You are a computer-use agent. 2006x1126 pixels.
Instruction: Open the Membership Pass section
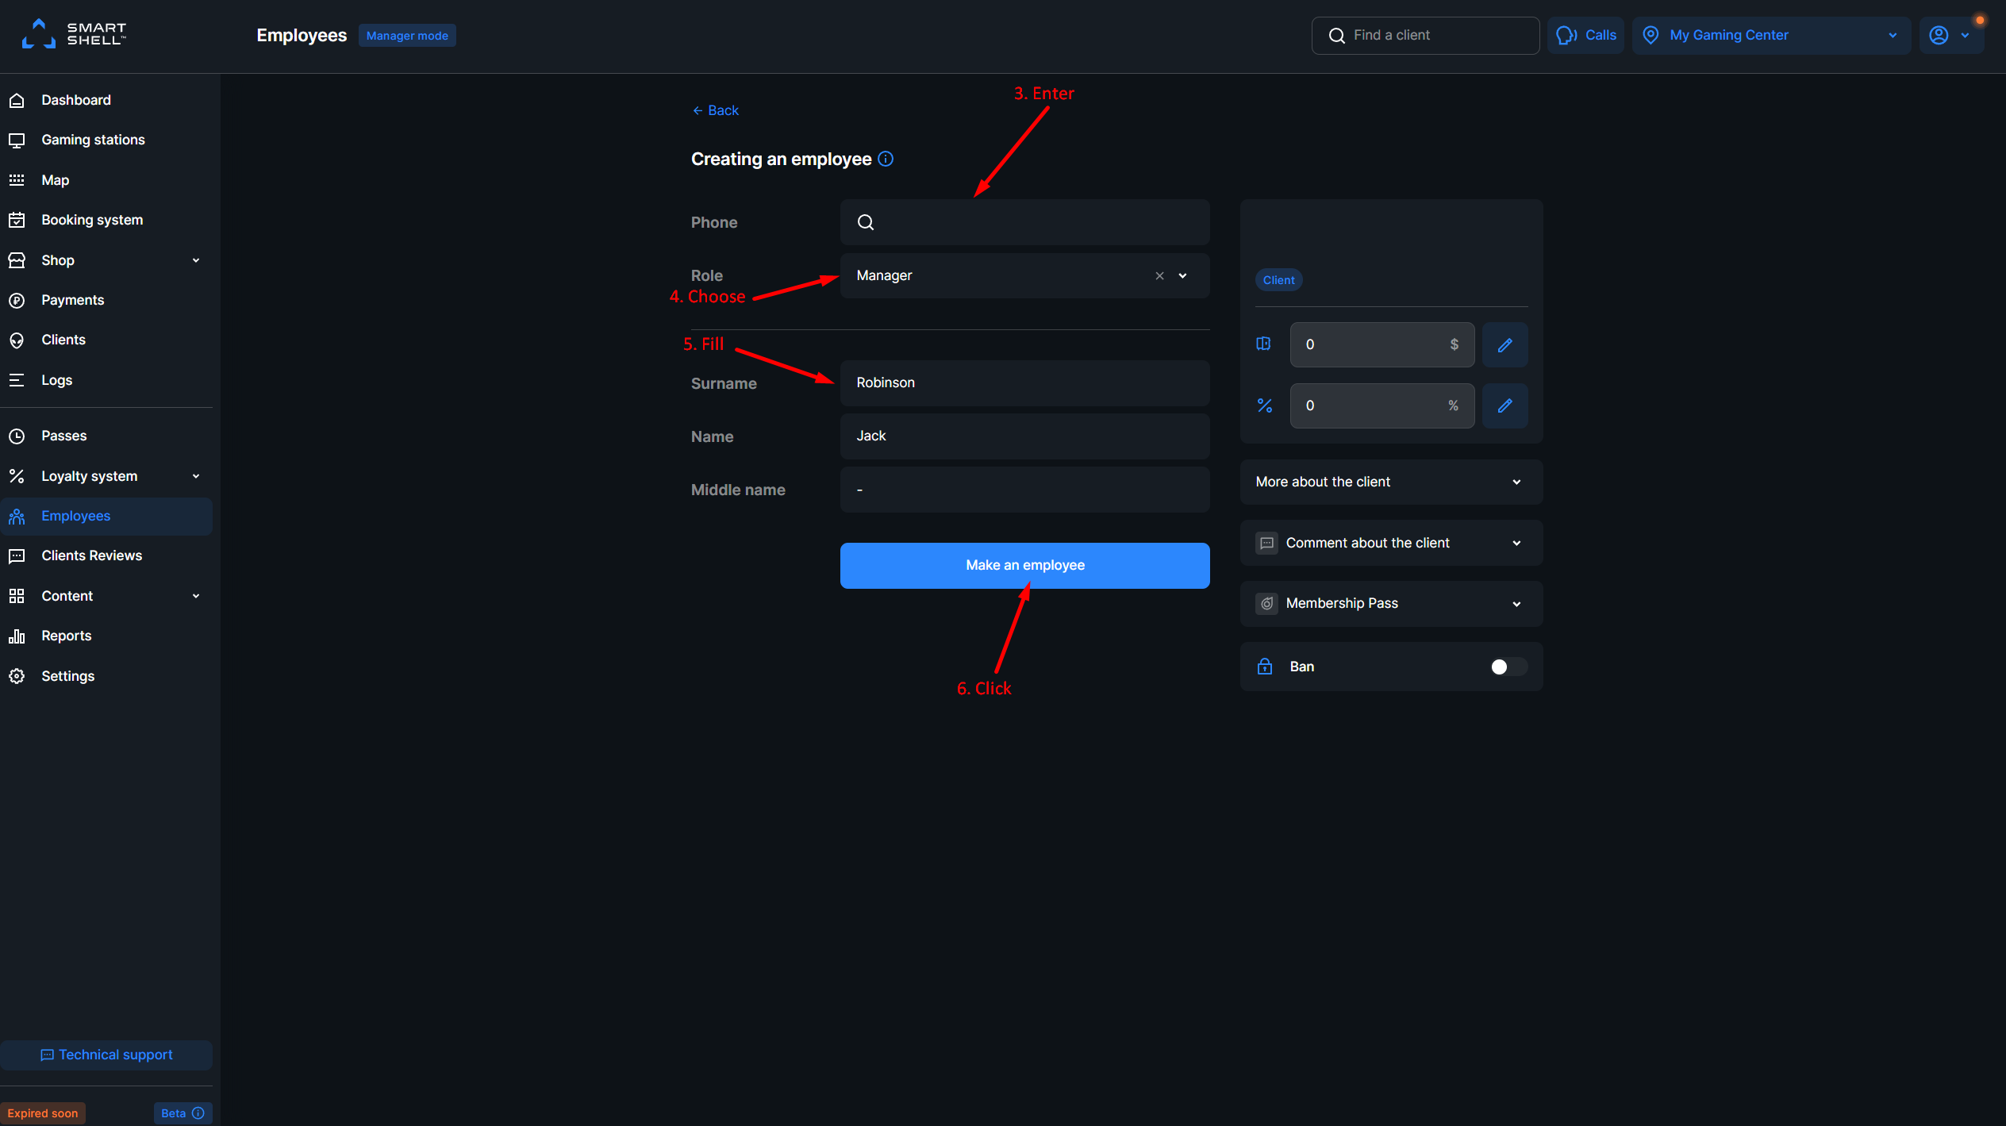pos(1391,603)
